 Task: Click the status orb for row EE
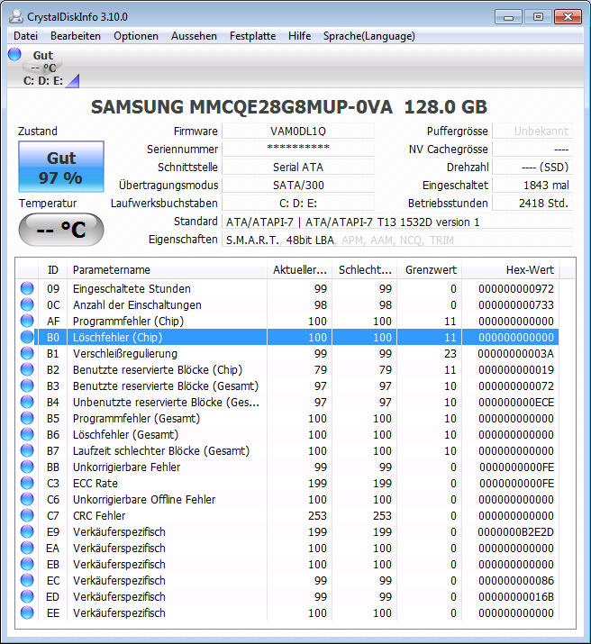point(27,613)
